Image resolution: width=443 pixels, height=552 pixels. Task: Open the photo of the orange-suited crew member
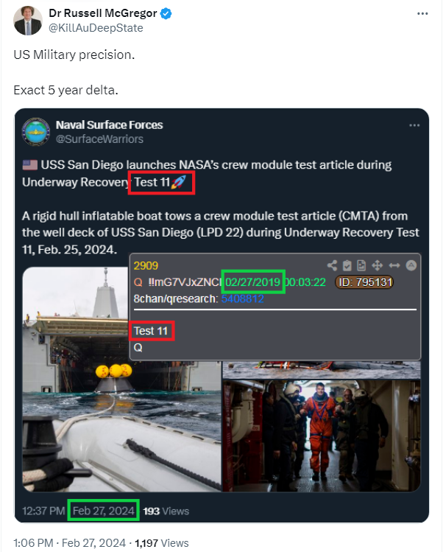pyautogui.click(x=322, y=436)
